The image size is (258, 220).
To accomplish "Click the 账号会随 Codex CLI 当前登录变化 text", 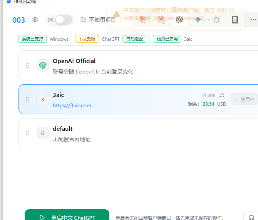I will point(93,72).
